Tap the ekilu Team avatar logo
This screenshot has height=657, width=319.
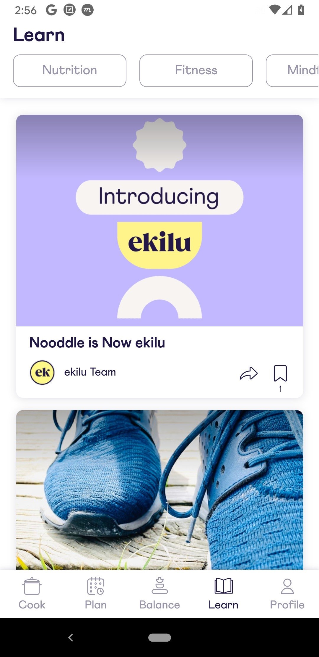pyautogui.click(x=42, y=372)
